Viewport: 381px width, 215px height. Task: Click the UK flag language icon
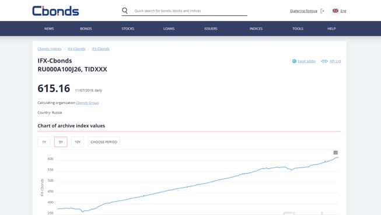pos(335,11)
